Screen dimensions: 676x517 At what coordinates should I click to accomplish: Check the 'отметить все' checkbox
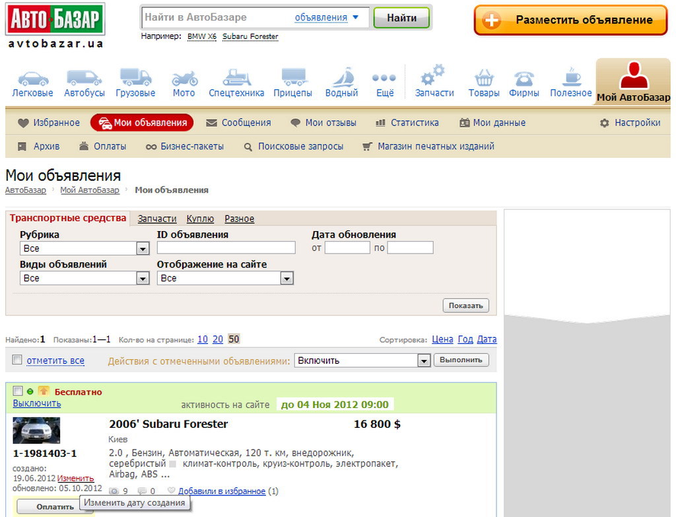pyautogui.click(x=17, y=360)
